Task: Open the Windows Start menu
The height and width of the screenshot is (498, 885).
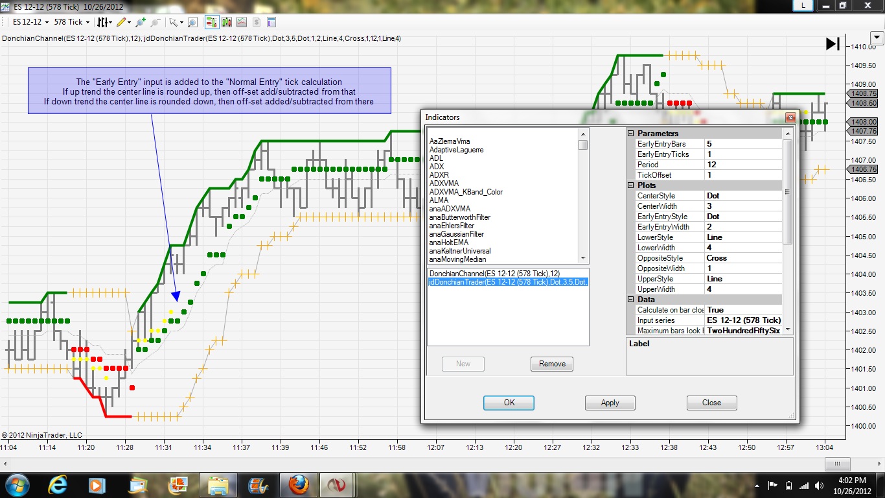Action: (x=16, y=485)
